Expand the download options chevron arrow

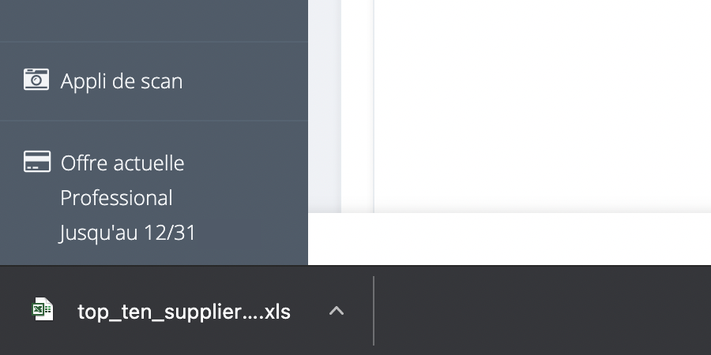[x=337, y=311]
